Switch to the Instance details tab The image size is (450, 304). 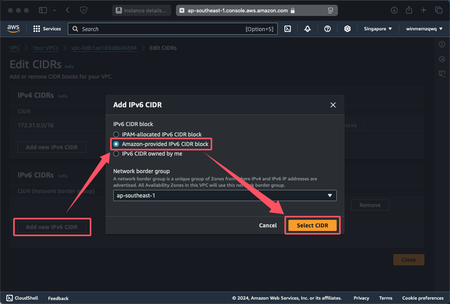coord(142,11)
